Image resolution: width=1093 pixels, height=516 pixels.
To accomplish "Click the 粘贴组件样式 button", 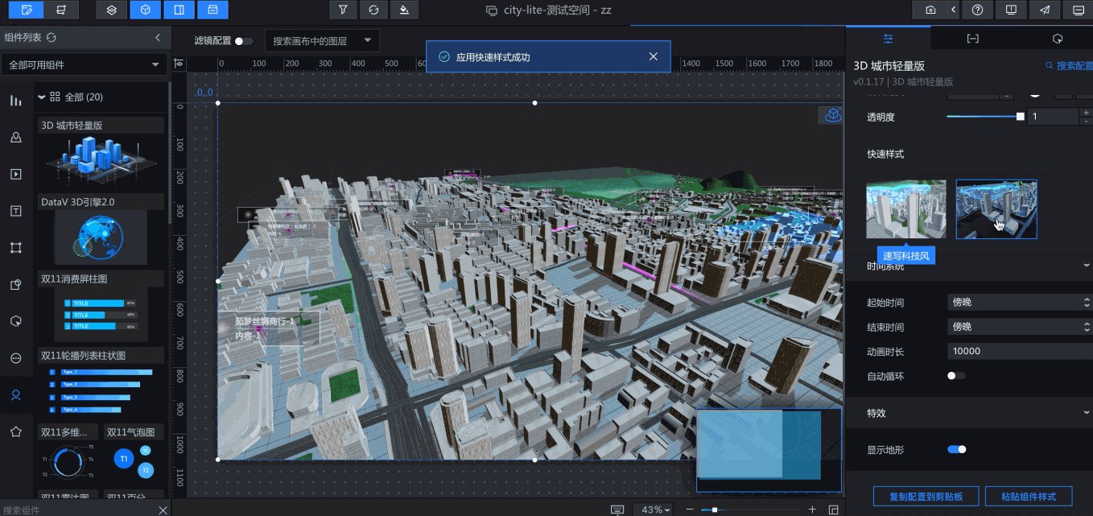I will (1029, 496).
